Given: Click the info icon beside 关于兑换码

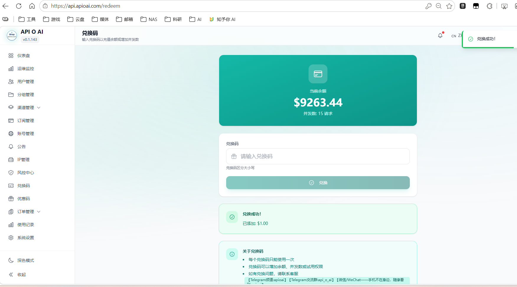Looking at the screenshot, I should point(232,254).
